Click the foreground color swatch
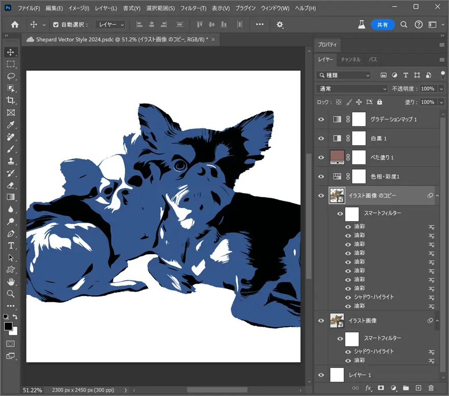Image resolution: width=449 pixels, height=396 pixels. pyautogui.click(x=8, y=326)
